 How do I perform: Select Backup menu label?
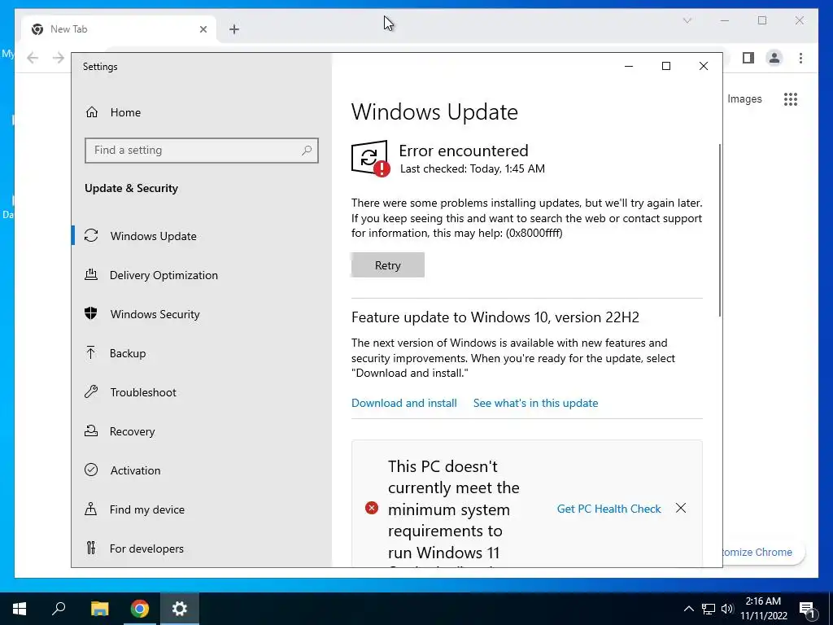pos(128,353)
